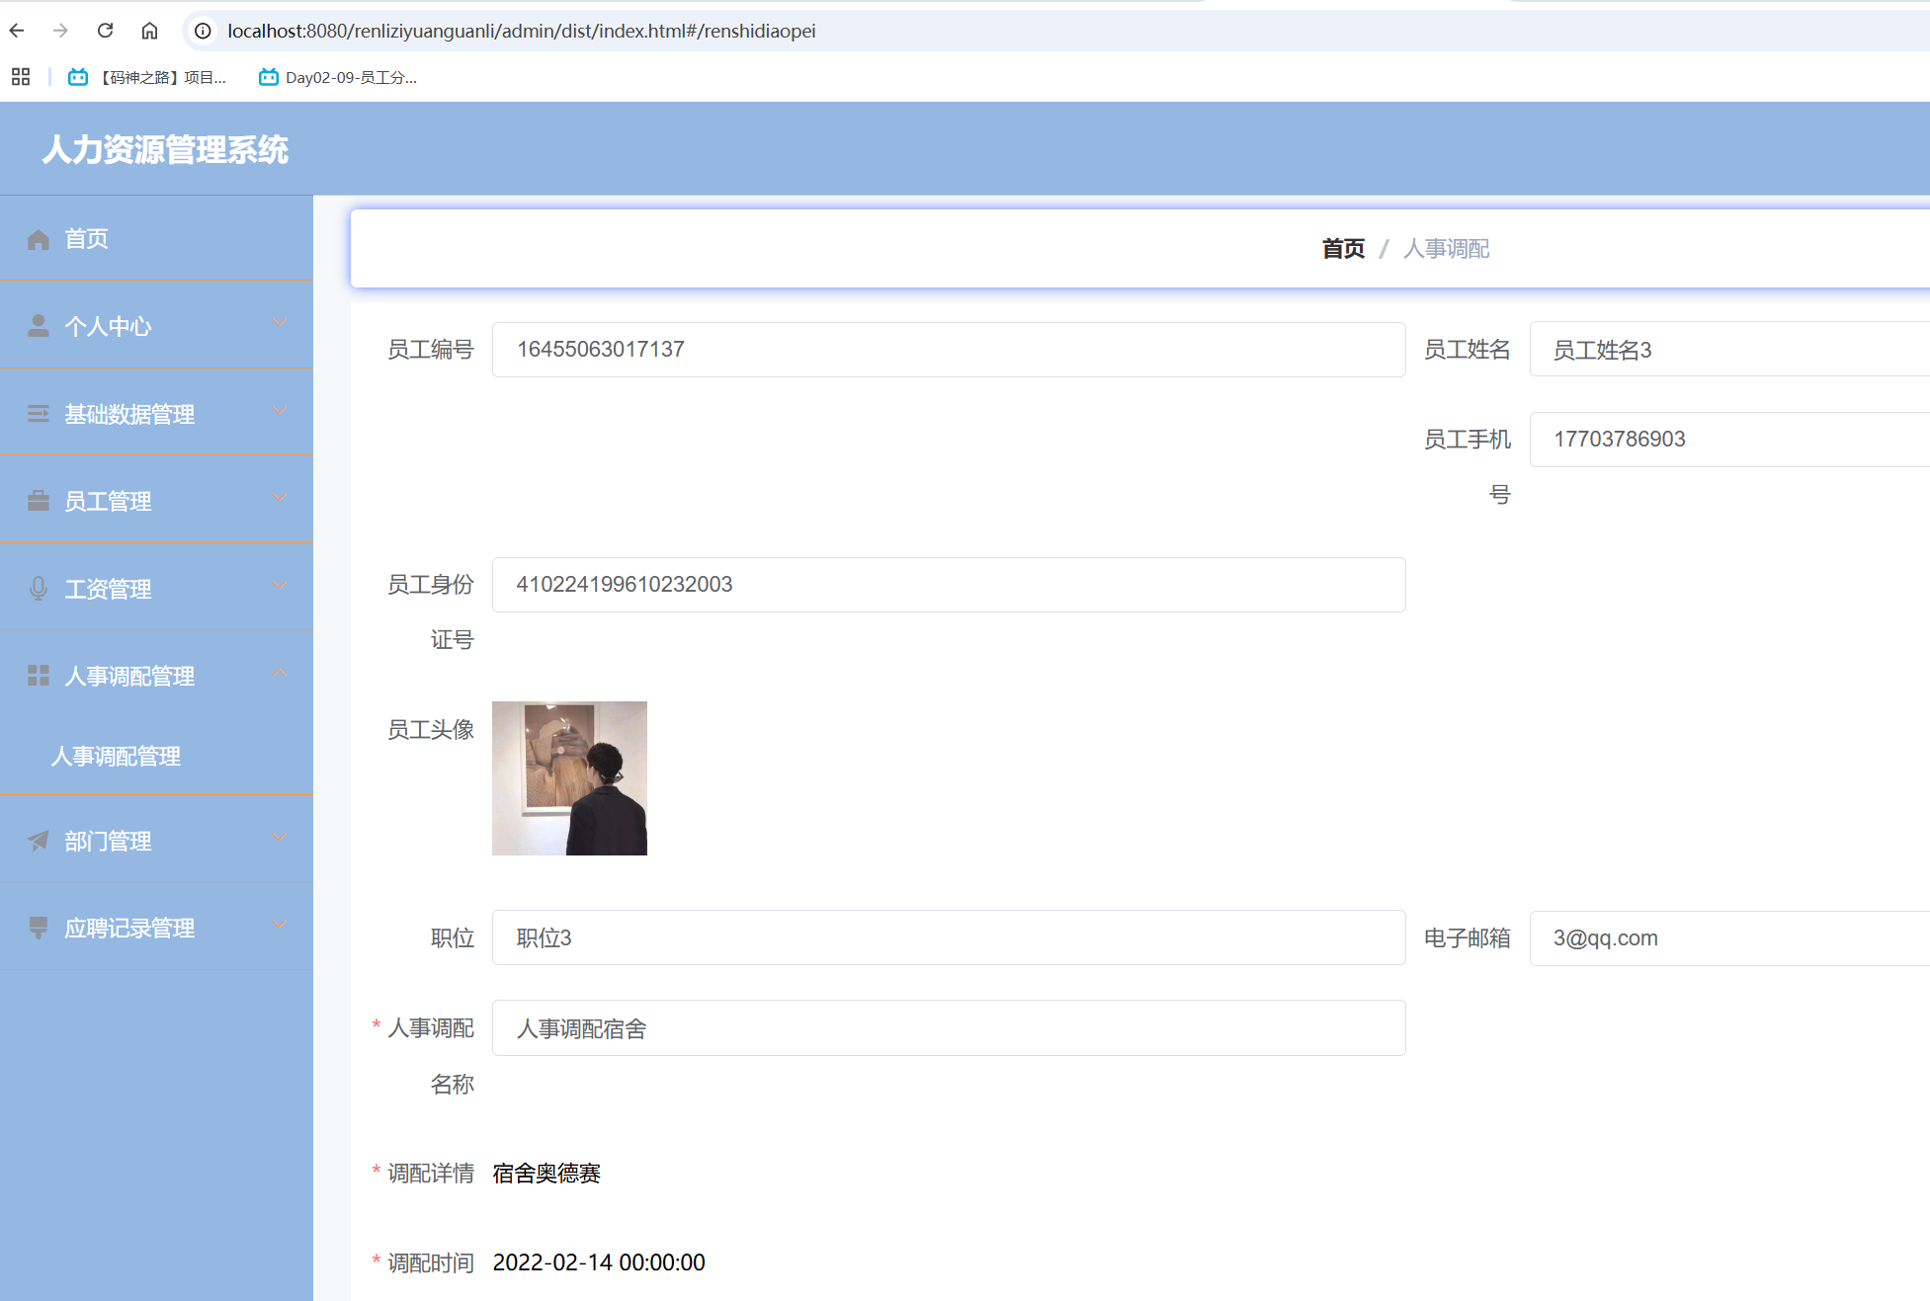Click the grid icon for 人事调配管理
Screen dimensions: 1930x1301
point(39,675)
